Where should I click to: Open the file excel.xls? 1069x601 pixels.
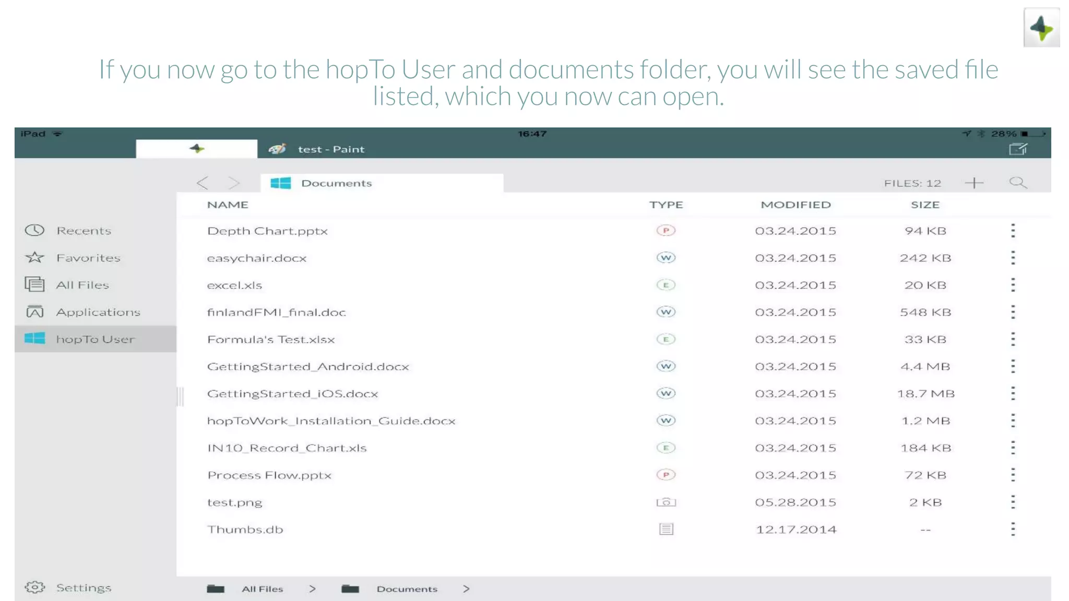coord(234,285)
